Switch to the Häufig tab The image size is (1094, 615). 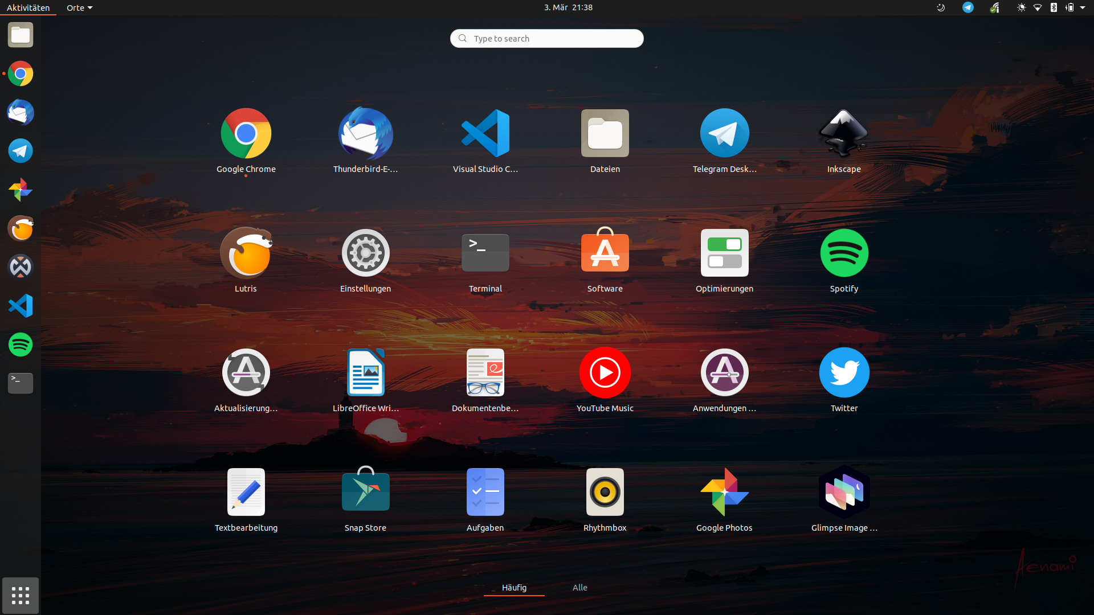pyautogui.click(x=514, y=588)
